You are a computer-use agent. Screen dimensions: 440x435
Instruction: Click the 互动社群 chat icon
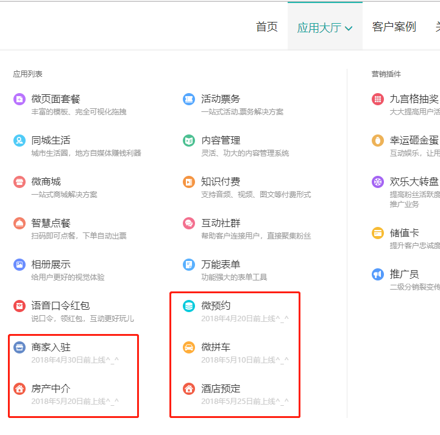(189, 223)
